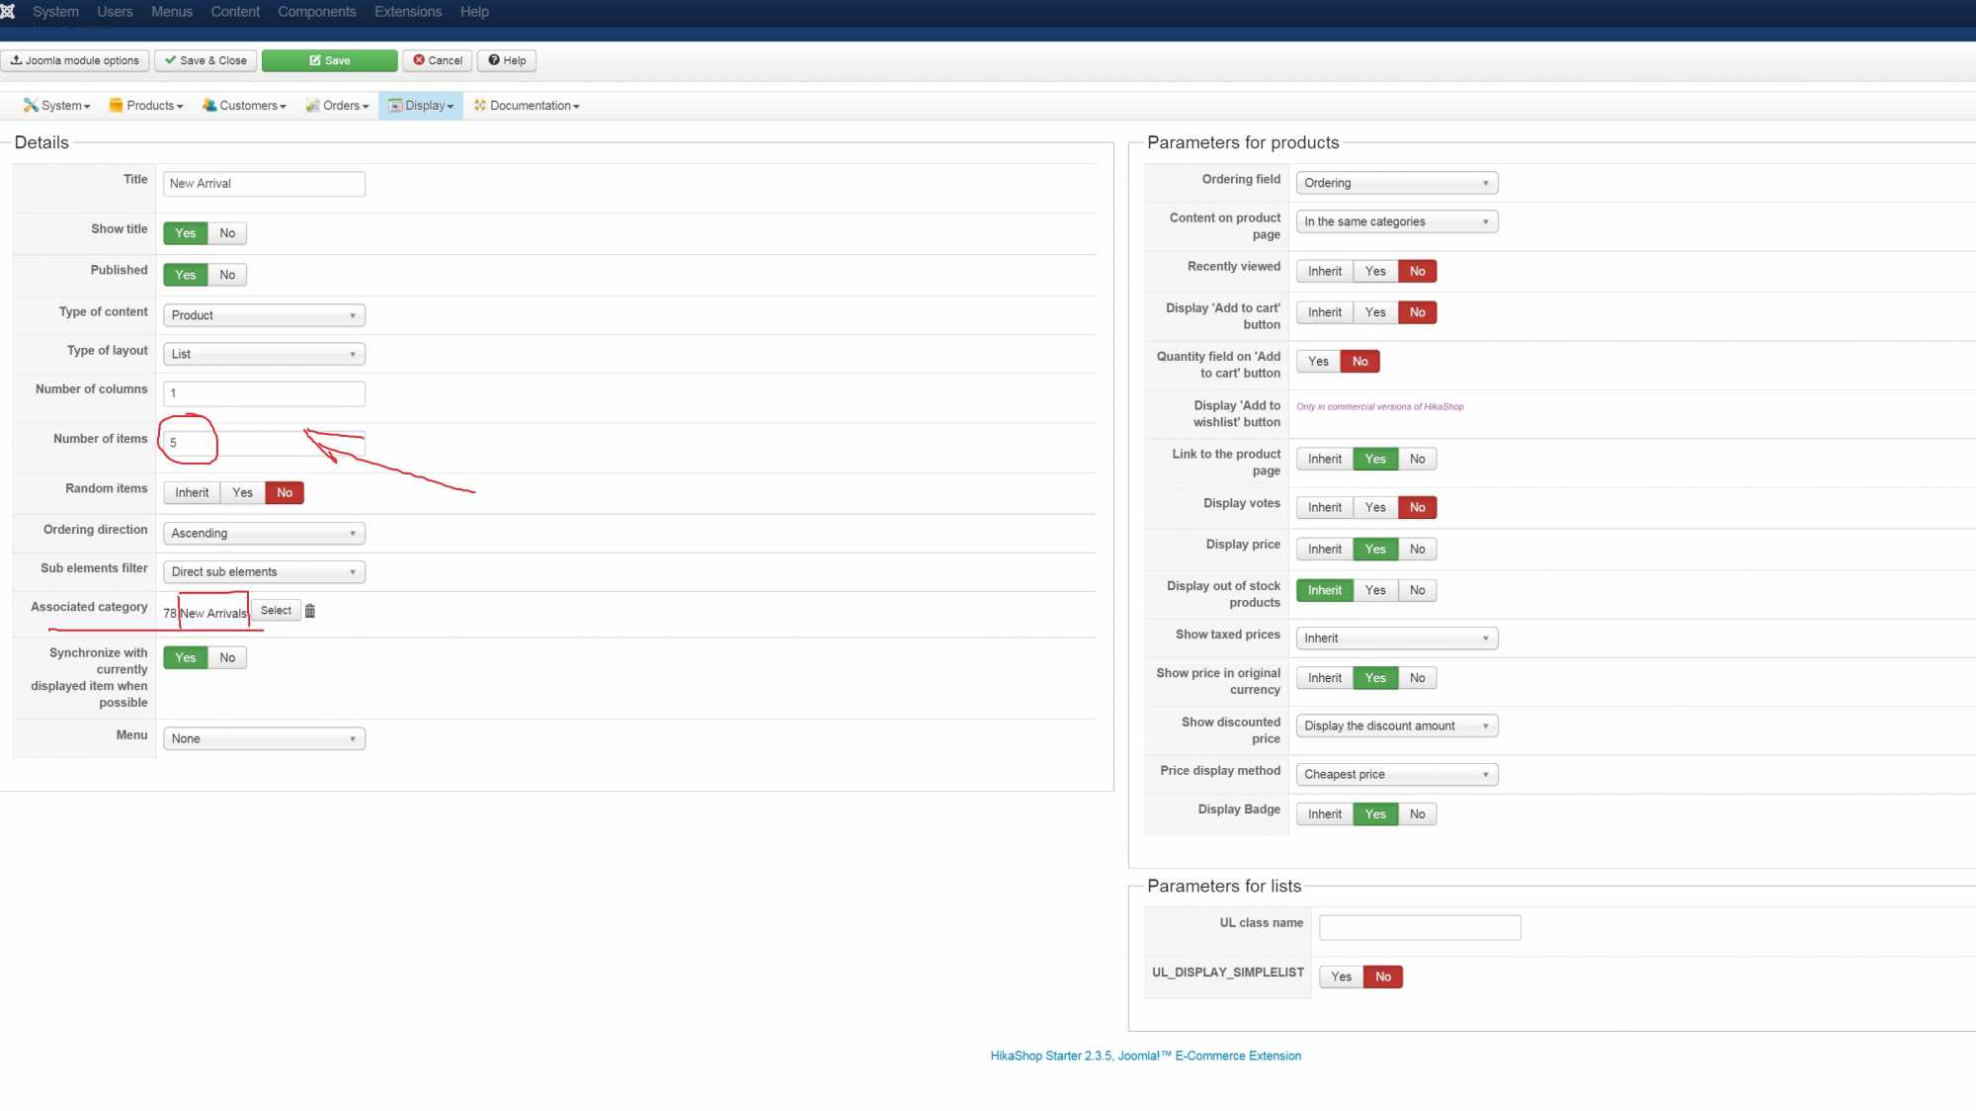Open the Ordering direction dropdown
Screen dimensions: 1976x1111
[x=264, y=533]
